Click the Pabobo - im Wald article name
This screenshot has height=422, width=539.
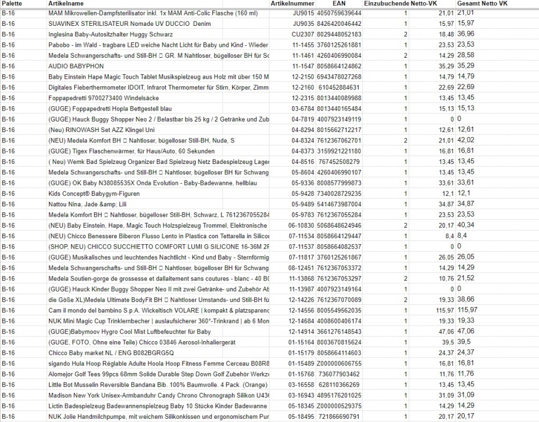click(x=158, y=45)
